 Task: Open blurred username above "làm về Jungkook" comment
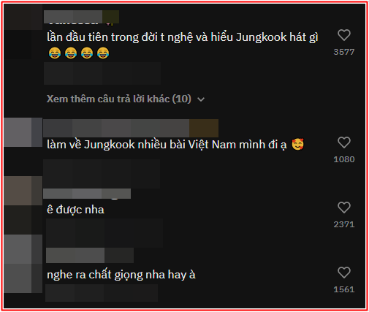click(x=131, y=128)
